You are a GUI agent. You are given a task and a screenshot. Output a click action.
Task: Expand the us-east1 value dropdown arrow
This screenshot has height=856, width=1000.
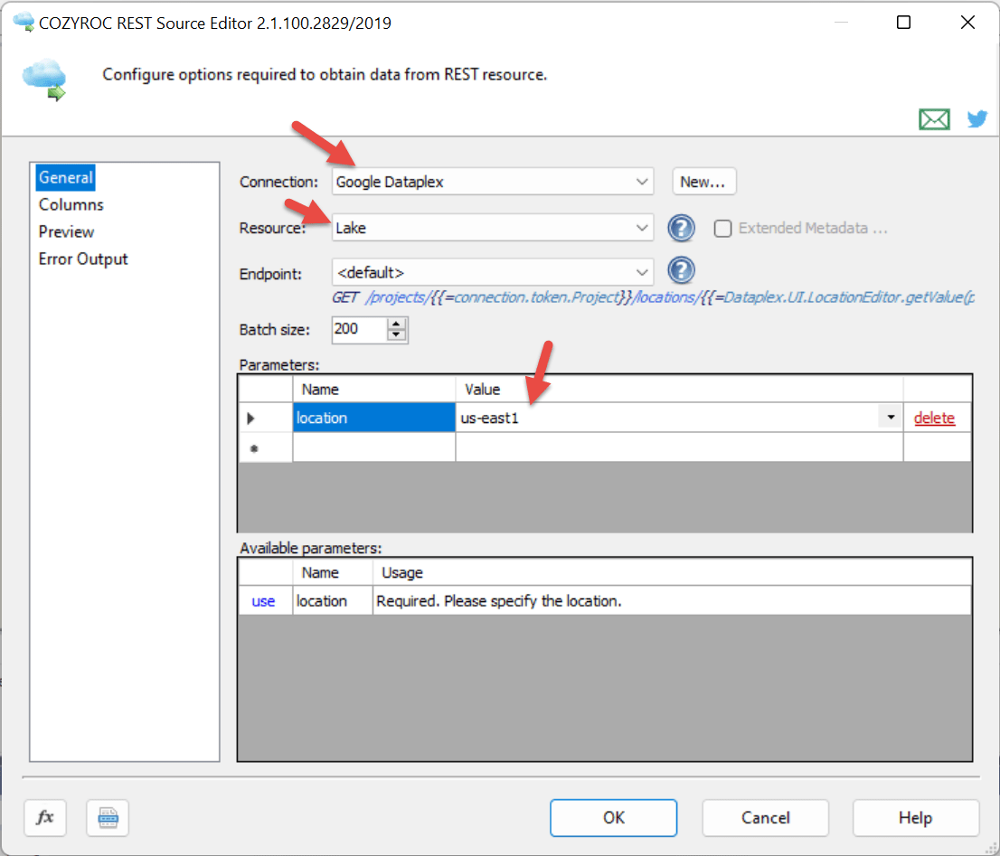pyautogui.click(x=891, y=418)
